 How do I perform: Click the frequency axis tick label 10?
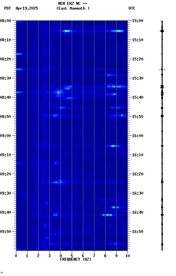128,256
